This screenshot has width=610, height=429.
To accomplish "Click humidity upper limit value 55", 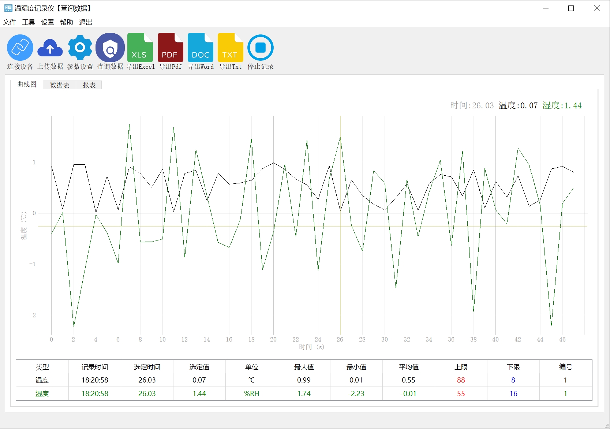I will click(x=461, y=394).
